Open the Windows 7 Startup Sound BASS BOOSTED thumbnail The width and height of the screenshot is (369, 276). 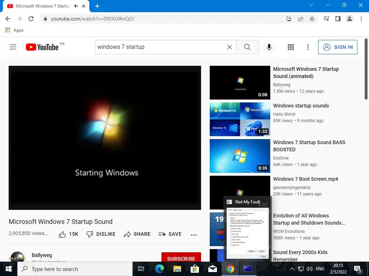tap(240, 156)
